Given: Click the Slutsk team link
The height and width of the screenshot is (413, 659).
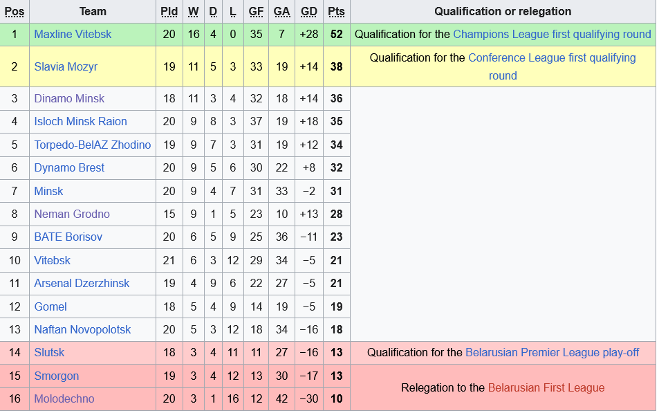Looking at the screenshot, I should pos(49,352).
